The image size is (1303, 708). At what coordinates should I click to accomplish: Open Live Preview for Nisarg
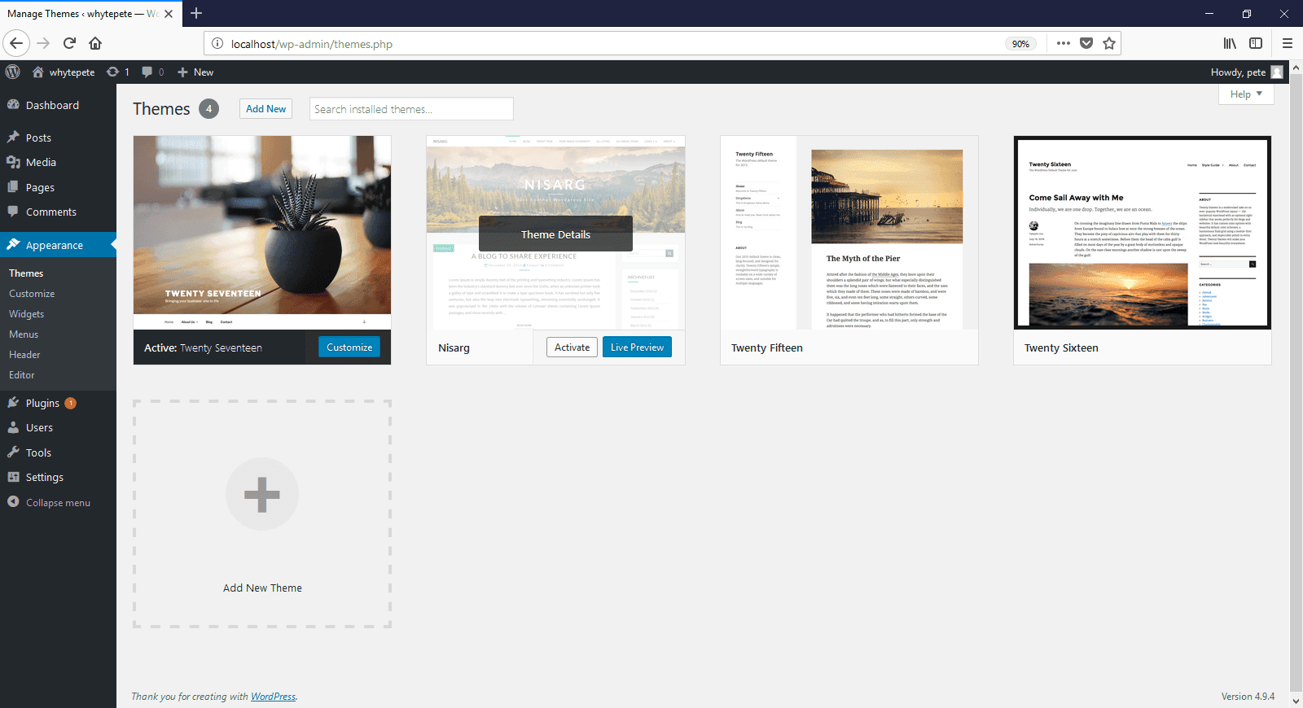(x=637, y=347)
